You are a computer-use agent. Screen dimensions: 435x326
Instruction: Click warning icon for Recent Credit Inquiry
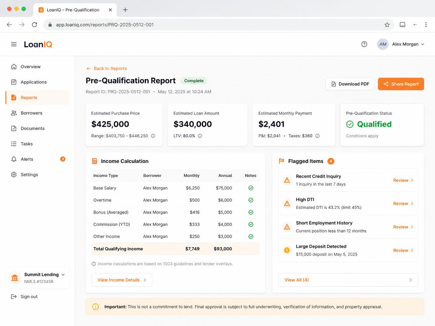click(x=287, y=180)
